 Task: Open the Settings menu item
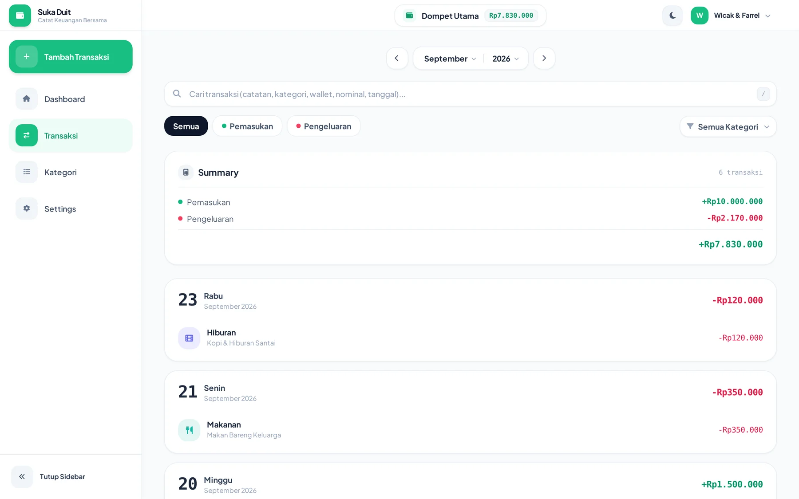click(x=71, y=208)
